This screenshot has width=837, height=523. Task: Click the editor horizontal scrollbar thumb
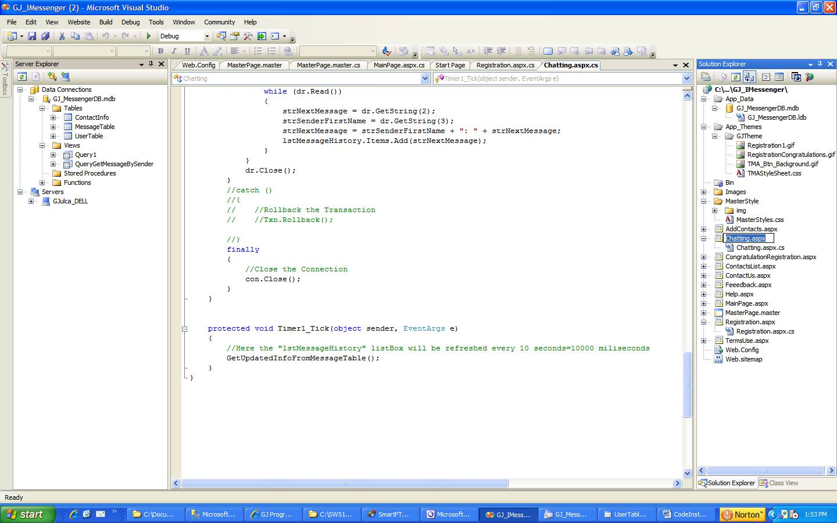click(x=344, y=483)
